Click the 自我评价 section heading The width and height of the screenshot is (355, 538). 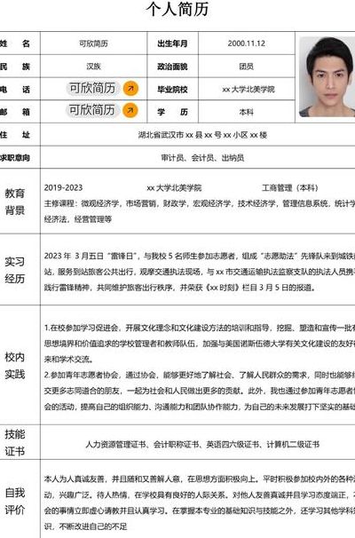click(x=15, y=502)
